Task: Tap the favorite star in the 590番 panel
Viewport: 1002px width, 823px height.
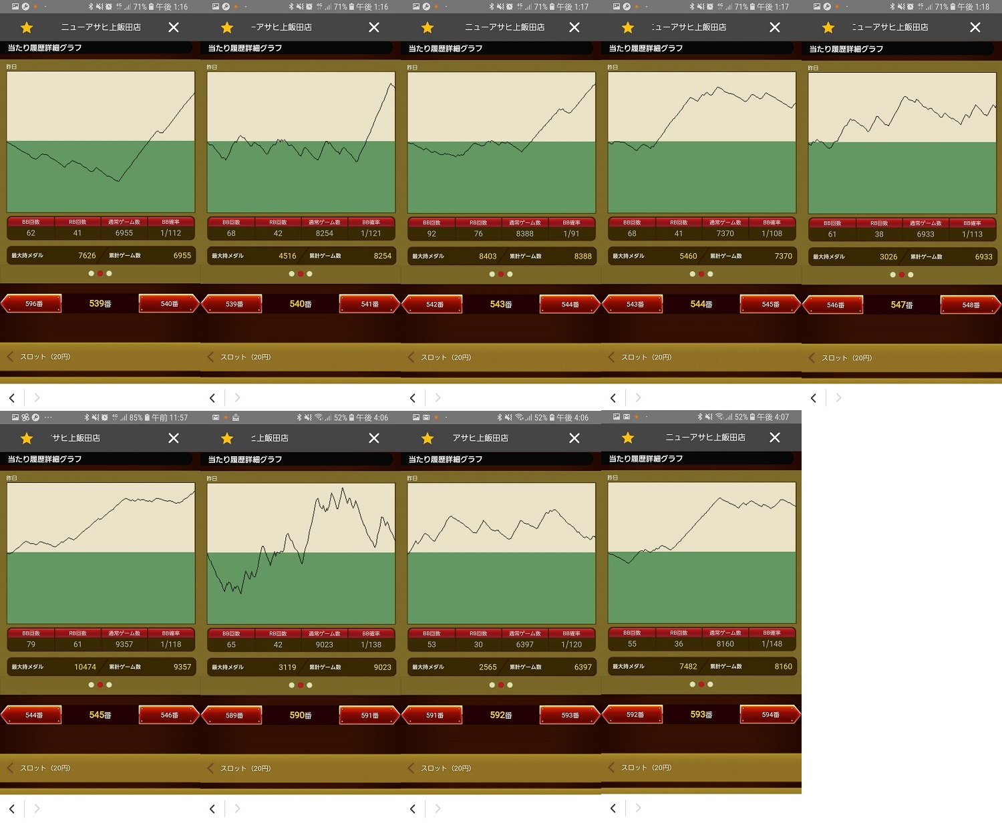Action: (227, 438)
